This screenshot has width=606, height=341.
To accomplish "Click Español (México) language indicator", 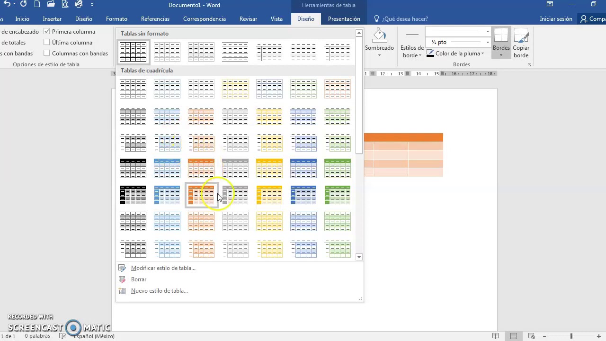I will pyautogui.click(x=94, y=336).
